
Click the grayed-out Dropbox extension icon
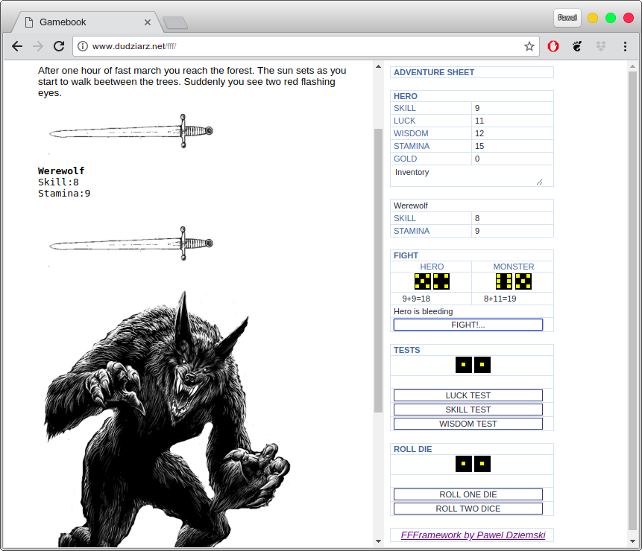[601, 46]
